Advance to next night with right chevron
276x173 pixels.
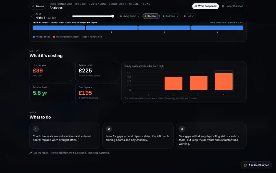(x=68, y=16)
